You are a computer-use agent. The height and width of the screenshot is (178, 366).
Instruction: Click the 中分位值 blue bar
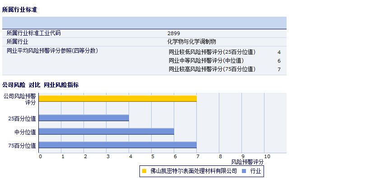click(x=107, y=132)
